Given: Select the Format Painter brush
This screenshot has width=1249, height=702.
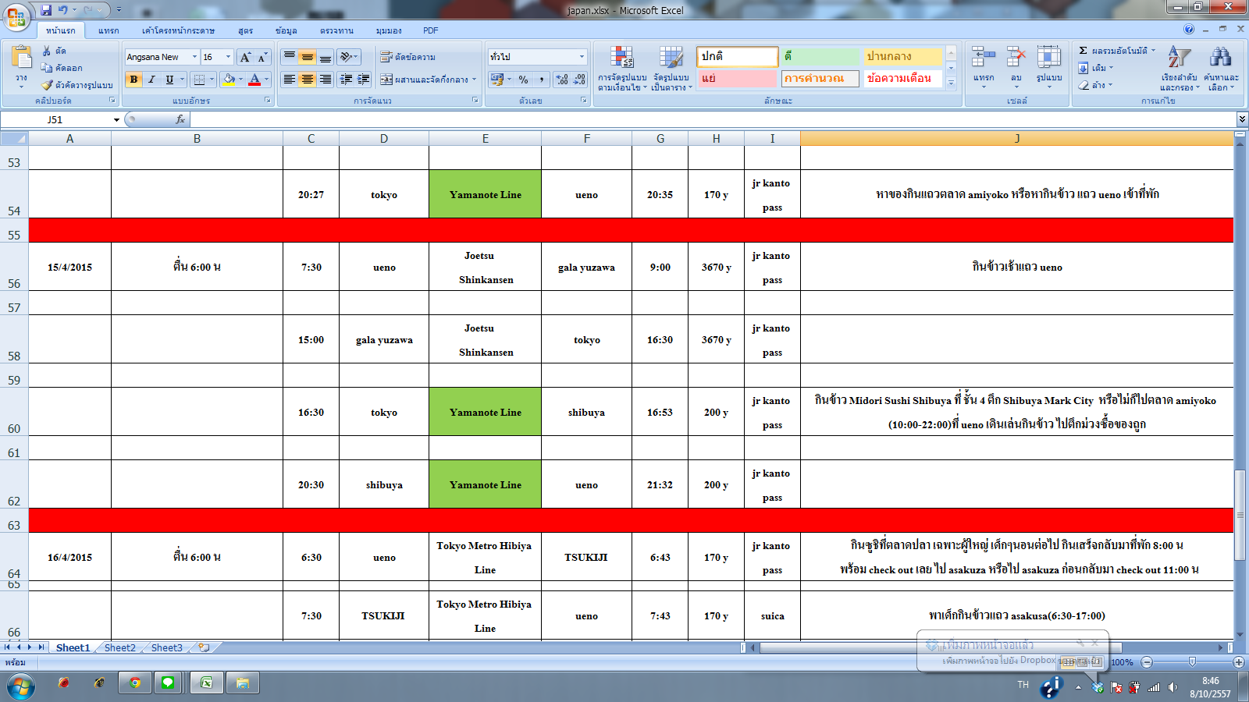Looking at the screenshot, I should click(x=47, y=84).
